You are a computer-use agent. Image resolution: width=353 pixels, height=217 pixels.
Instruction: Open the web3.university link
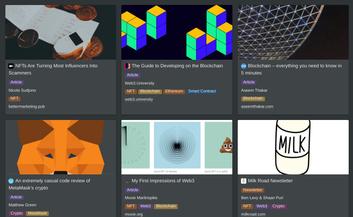(139, 100)
